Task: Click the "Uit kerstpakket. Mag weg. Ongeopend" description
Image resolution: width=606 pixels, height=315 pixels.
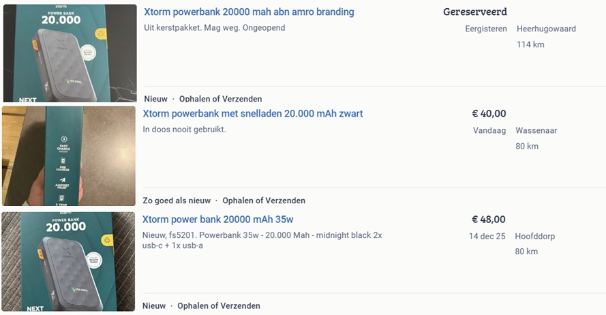Action: point(215,28)
